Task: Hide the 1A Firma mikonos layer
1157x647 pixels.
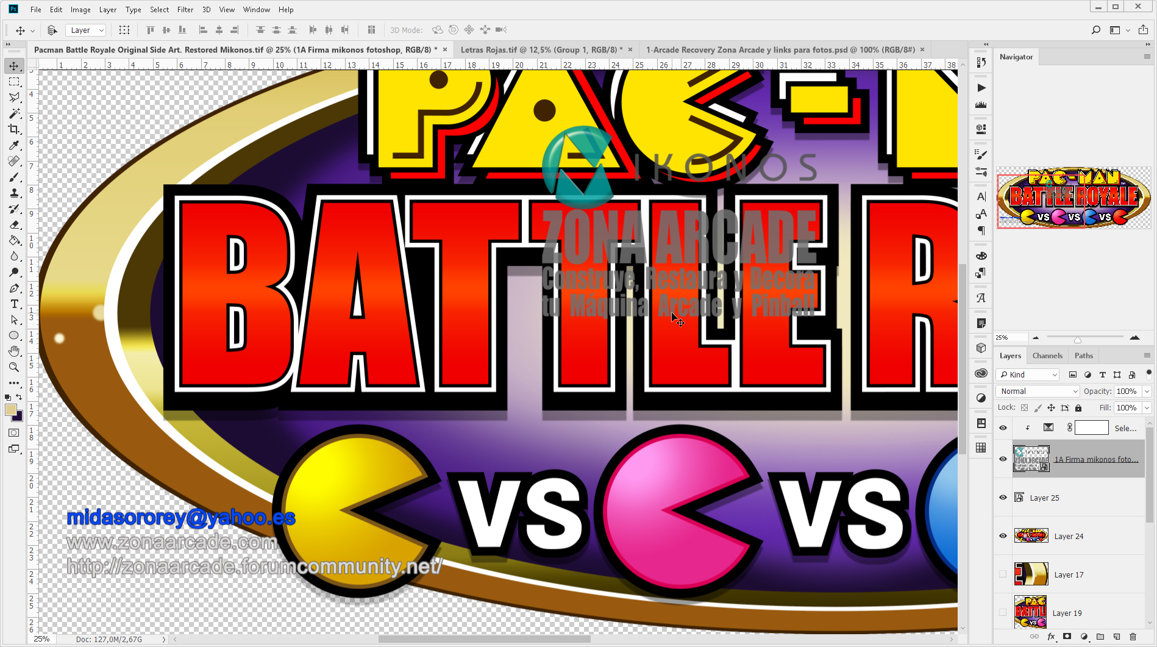Action: [x=1002, y=459]
